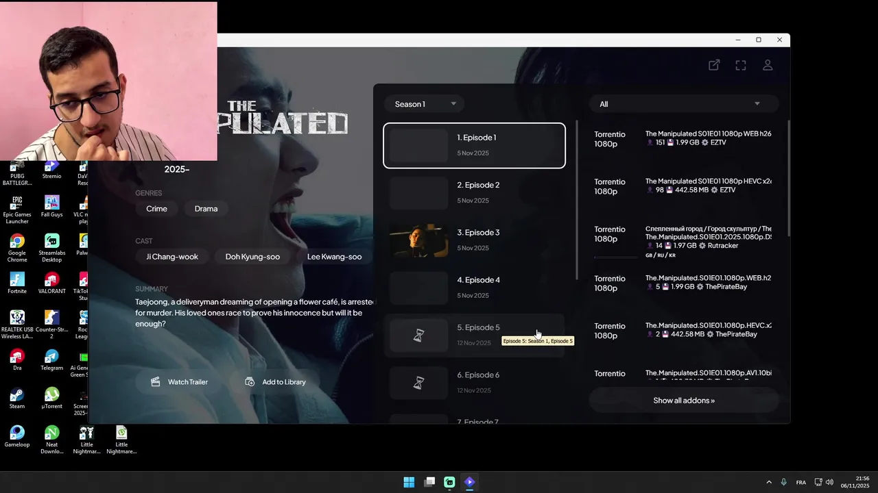Viewport: 878px width, 493px height.
Task: Open PUBG Battlegrounds desktop shortcut
Action: coord(17,174)
